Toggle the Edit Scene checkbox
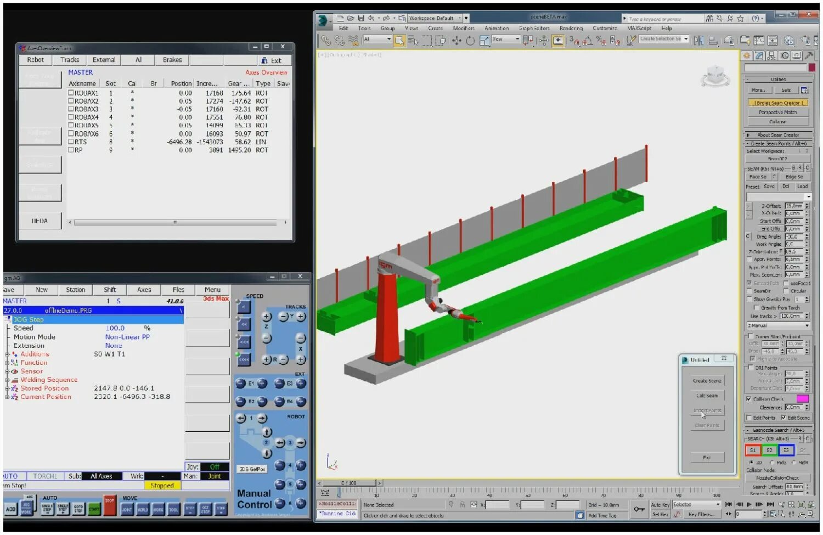823x535 pixels. [783, 418]
